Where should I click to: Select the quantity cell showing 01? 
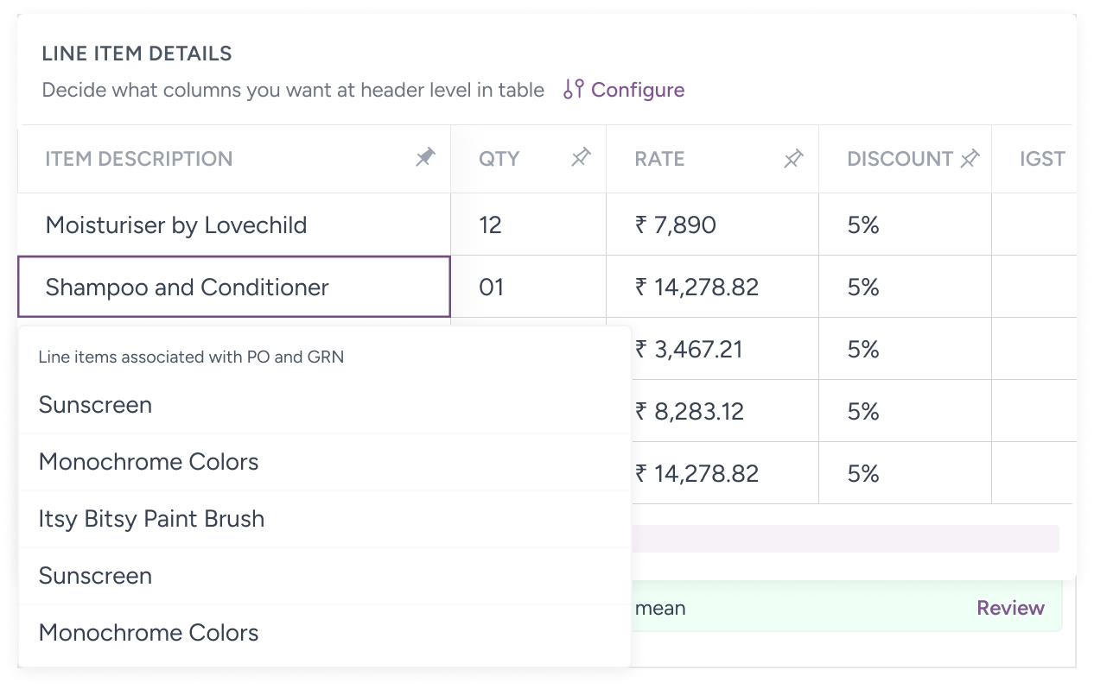[x=492, y=288]
